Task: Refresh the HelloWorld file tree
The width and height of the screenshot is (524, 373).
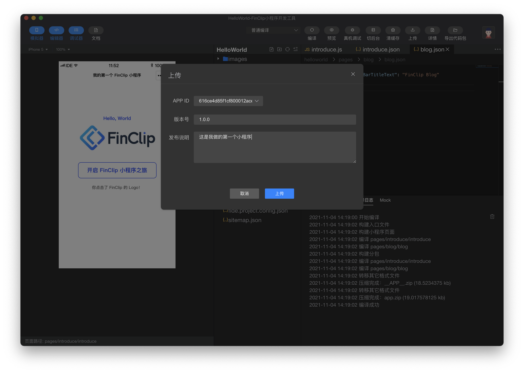Action: (287, 49)
